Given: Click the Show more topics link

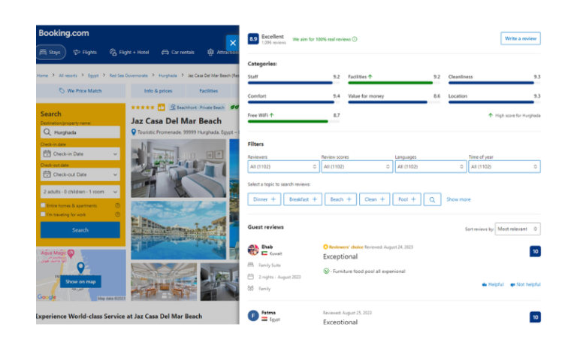Looking at the screenshot, I should (x=458, y=199).
